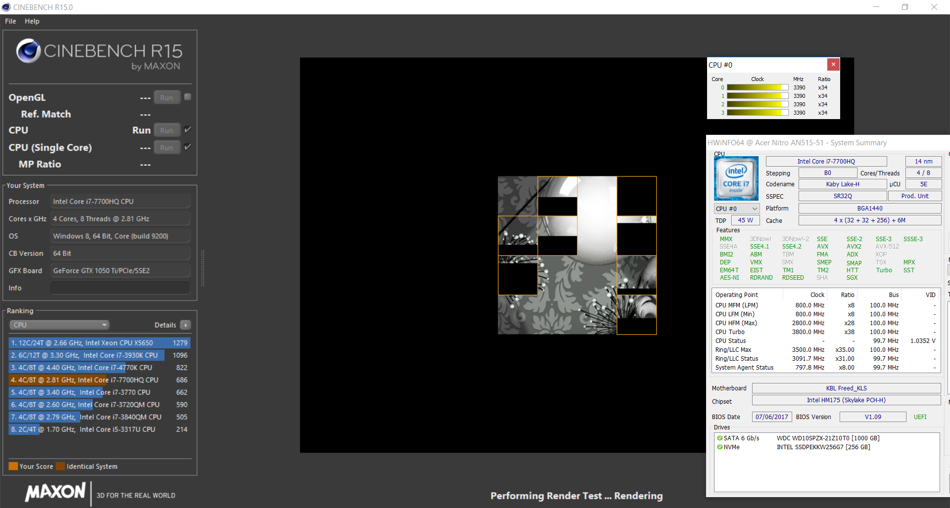Click the CPU Turbo operating point row
This screenshot has width=950, height=508.
click(x=825, y=332)
